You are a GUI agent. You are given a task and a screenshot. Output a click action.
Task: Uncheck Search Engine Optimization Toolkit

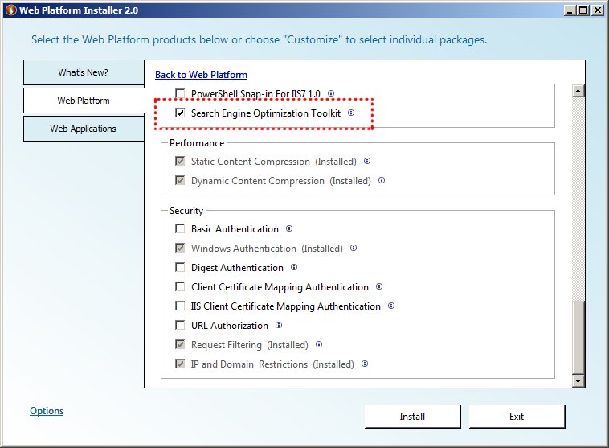pos(180,113)
